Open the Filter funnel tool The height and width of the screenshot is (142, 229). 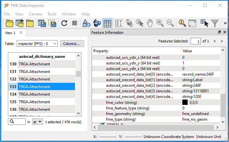(215, 23)
